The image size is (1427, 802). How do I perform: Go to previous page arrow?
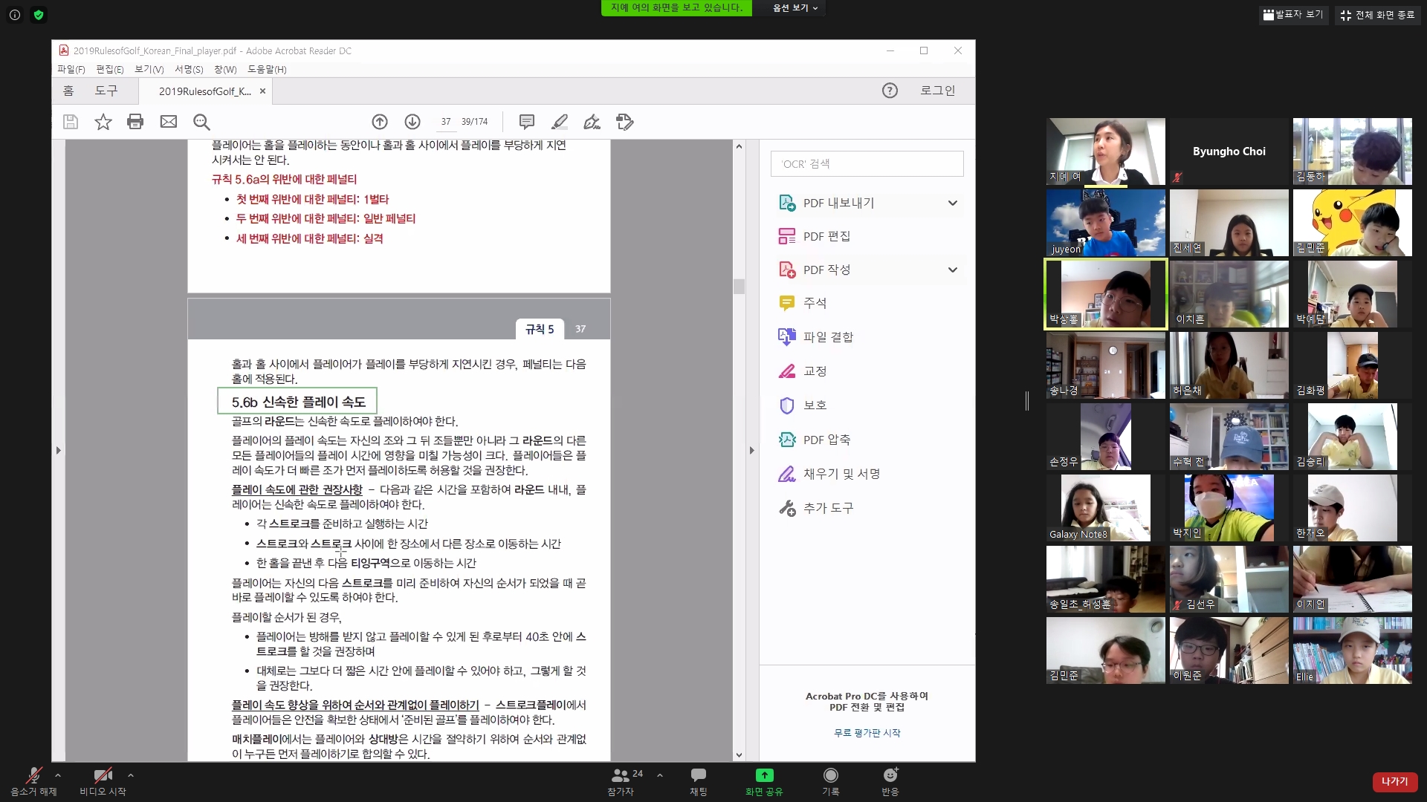tap(380, 122)
